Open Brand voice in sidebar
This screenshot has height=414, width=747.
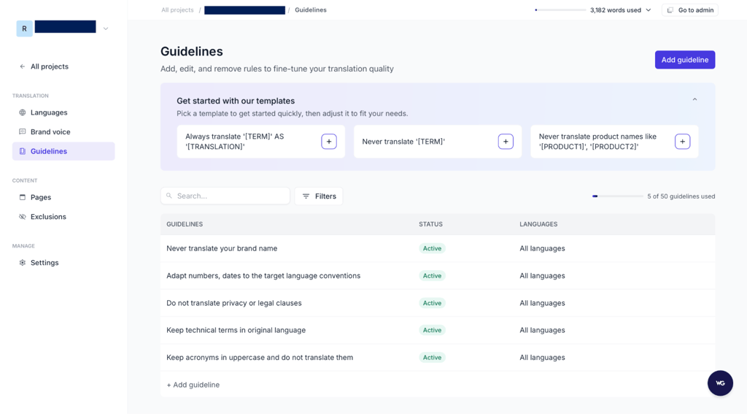(63, 131)
